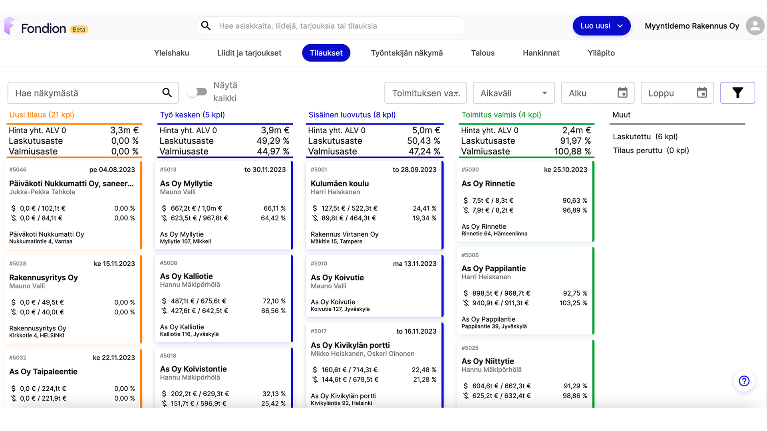Viewport: 767px width, 431px height.
Task: Click crossed-dollar icon in As Oy Pappilantie card
Action: (465, 303)
